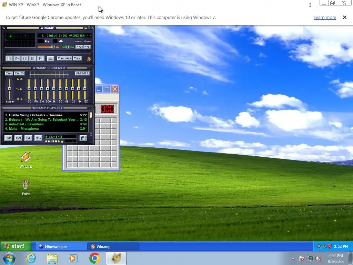
Task: Click Winamp's Previous Track button
Action: 9,59
